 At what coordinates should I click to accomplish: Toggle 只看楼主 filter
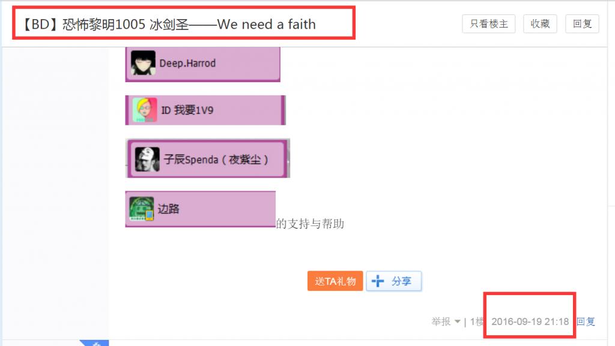coord(489,24)
